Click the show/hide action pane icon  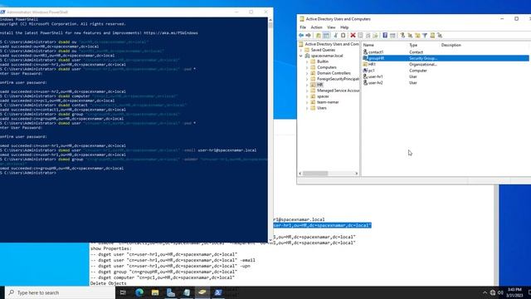[x=392, y=35]
